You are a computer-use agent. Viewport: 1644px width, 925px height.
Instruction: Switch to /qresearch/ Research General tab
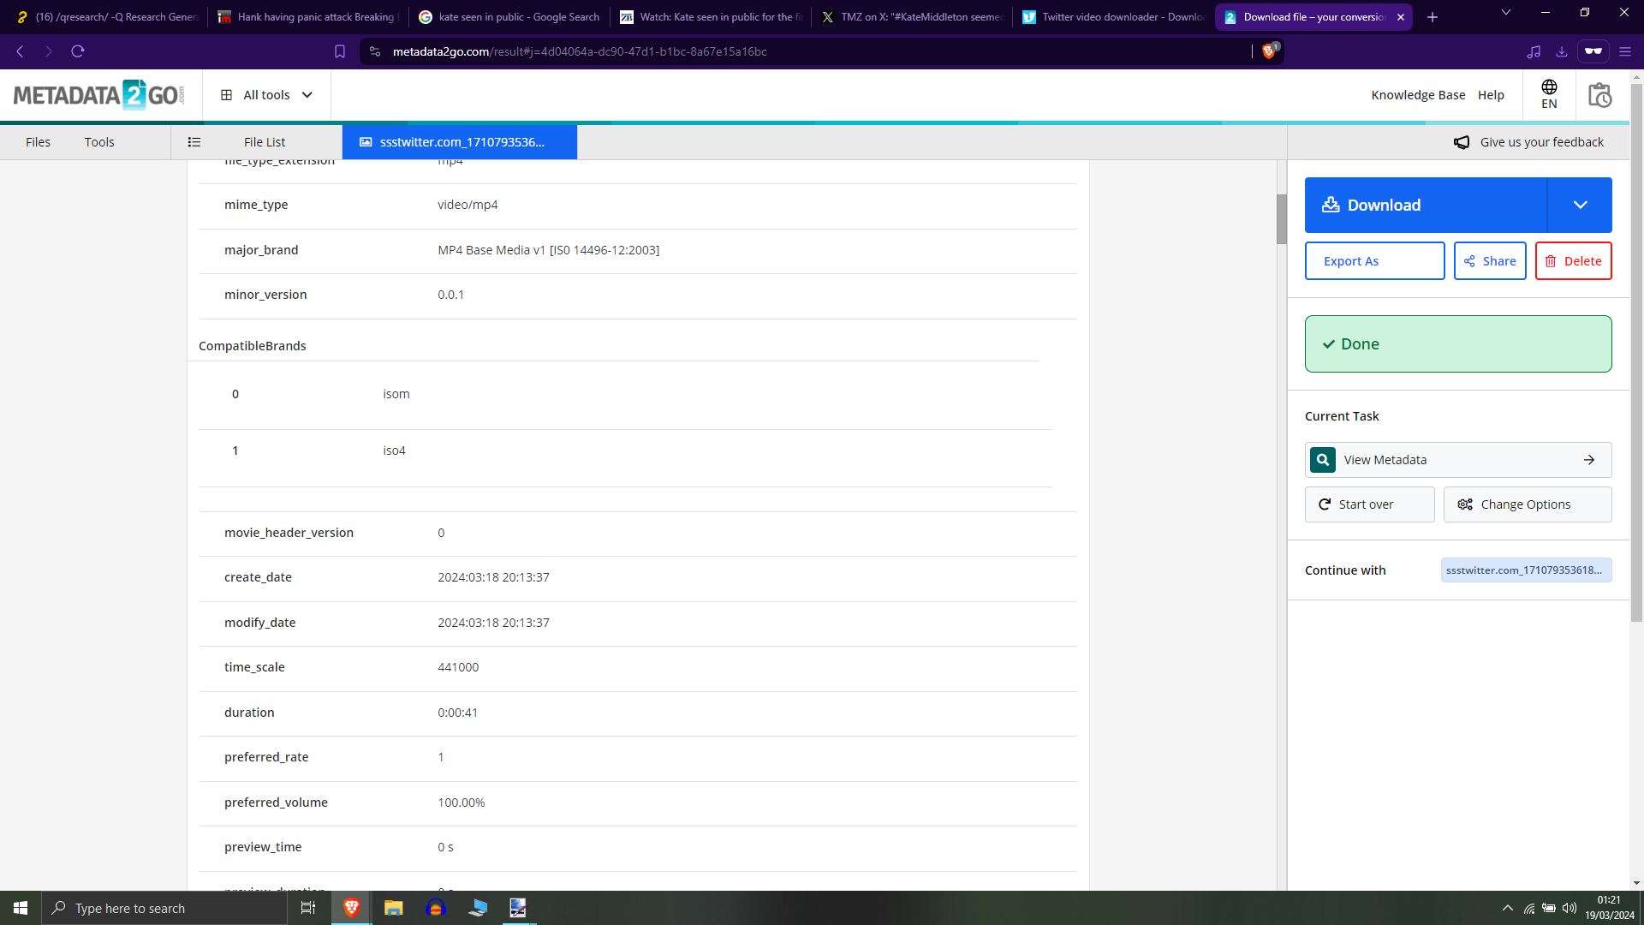click(107, 17)
